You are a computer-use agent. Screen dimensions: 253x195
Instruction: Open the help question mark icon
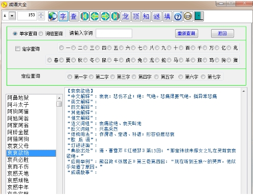pyautogui.click(x=178, y=16)
